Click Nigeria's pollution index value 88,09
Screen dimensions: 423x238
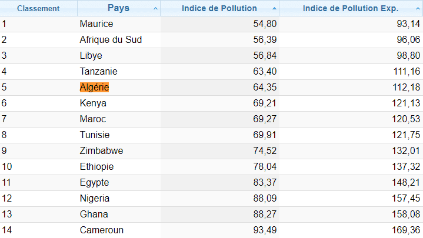pyautogui.click(x=264, y=198)
